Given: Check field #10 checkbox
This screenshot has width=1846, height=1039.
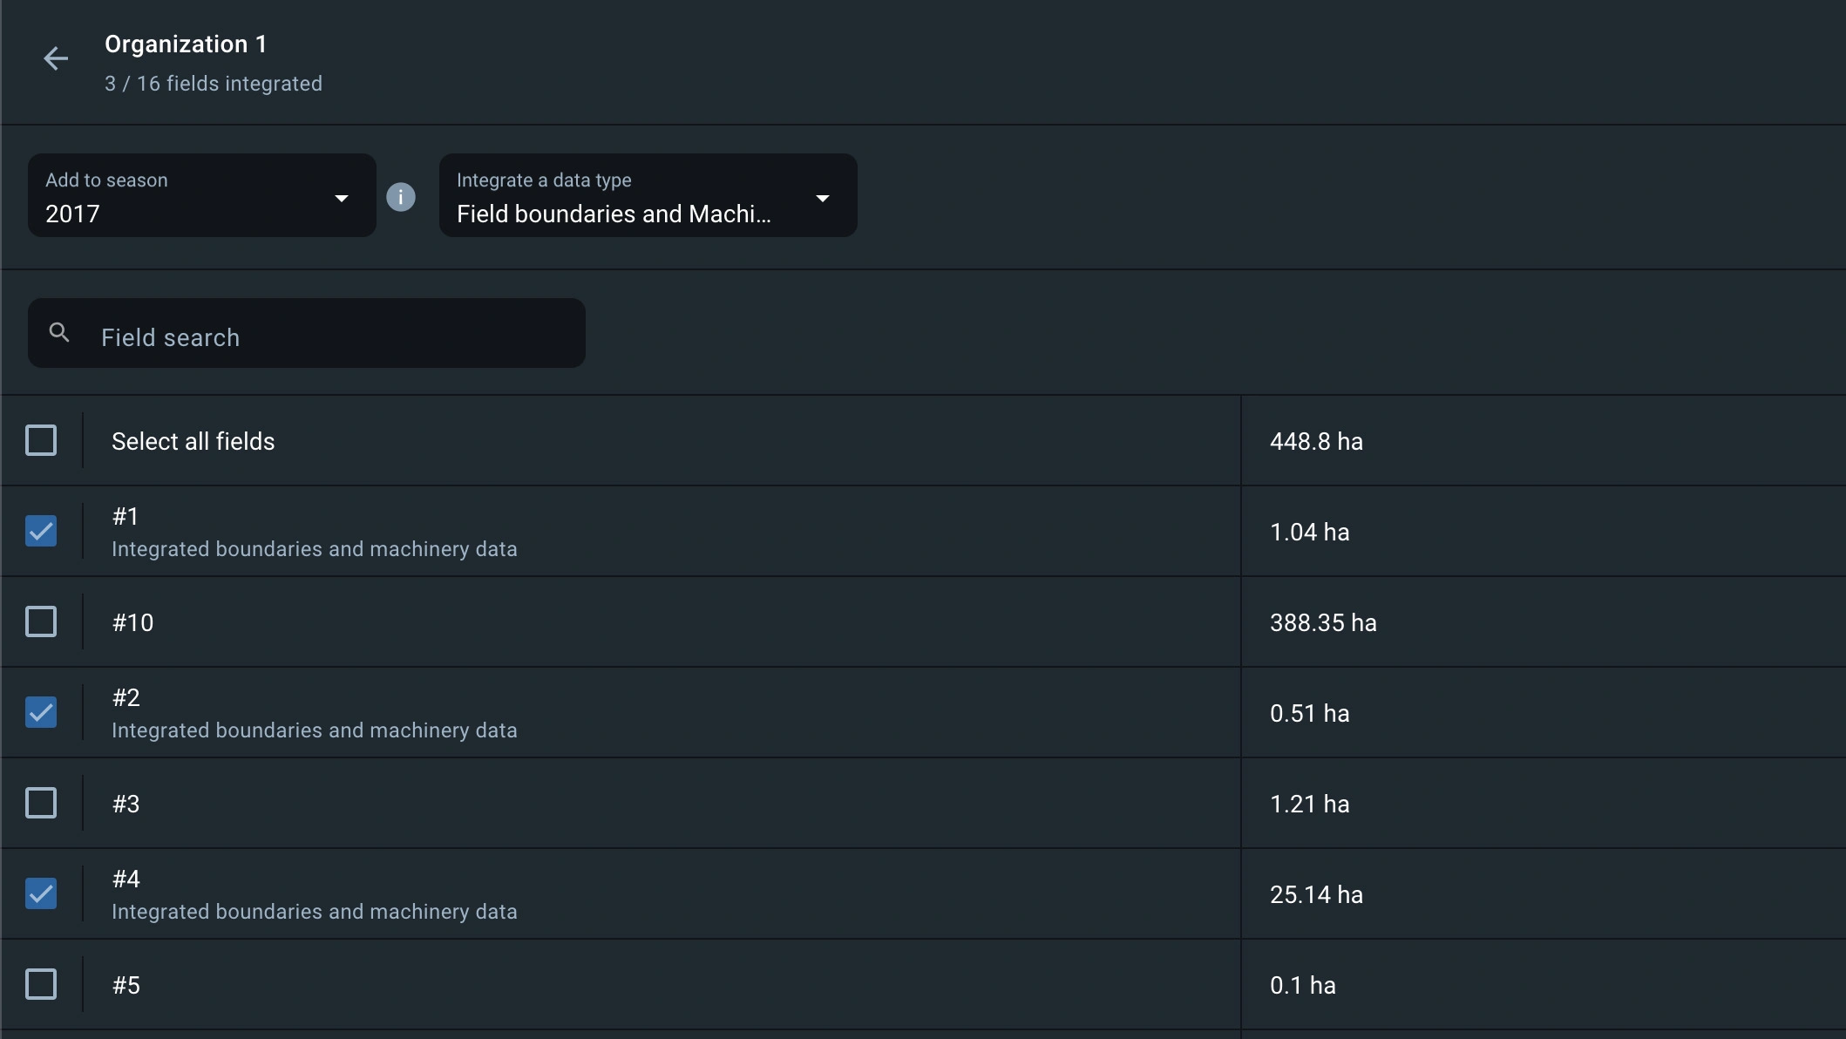Looking at the screenshot, I should 41,622.
